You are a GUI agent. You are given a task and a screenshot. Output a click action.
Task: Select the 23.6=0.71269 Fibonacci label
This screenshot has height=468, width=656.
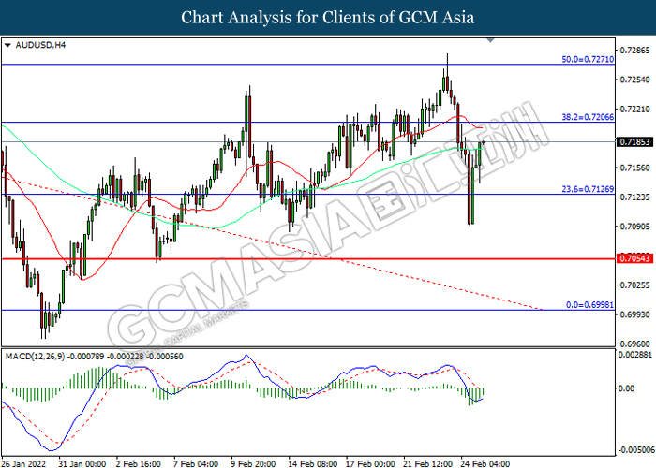(588, 189)
